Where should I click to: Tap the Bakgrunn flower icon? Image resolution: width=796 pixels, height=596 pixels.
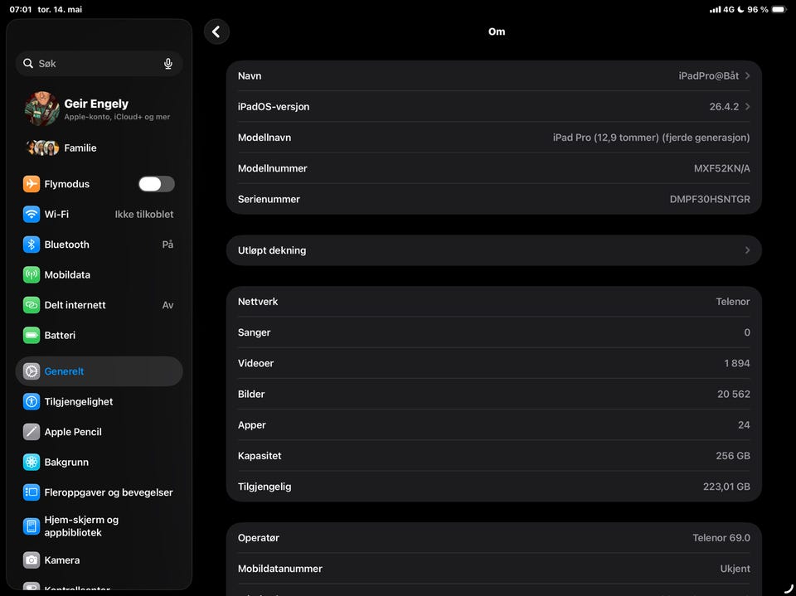32,462
